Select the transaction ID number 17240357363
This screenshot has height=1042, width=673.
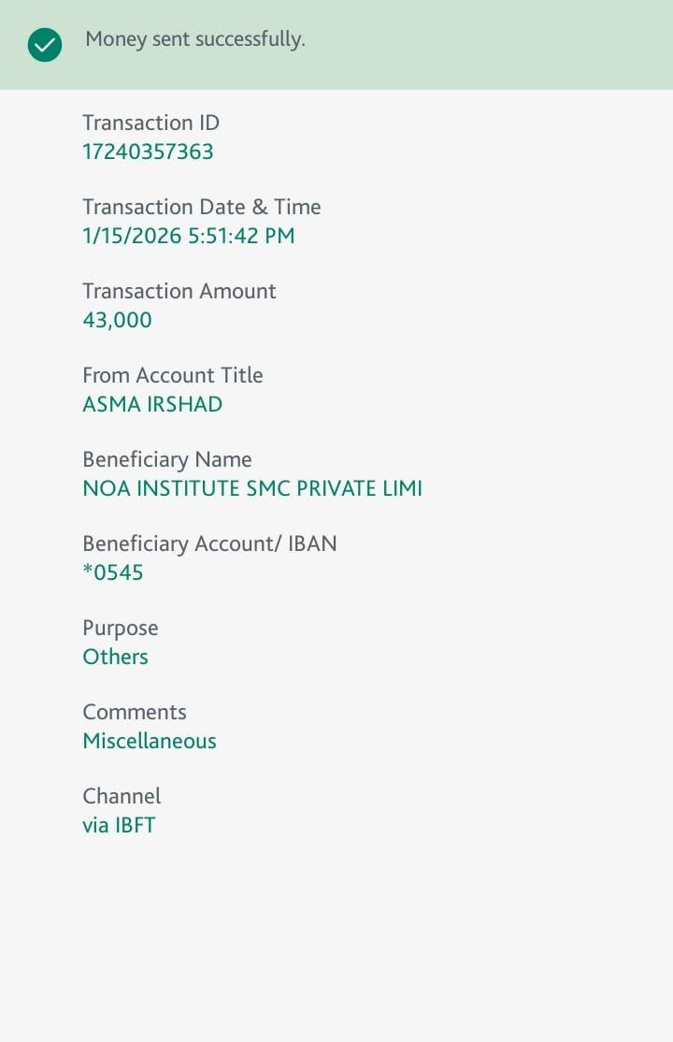pyautogui.click(x=148, y=152)
